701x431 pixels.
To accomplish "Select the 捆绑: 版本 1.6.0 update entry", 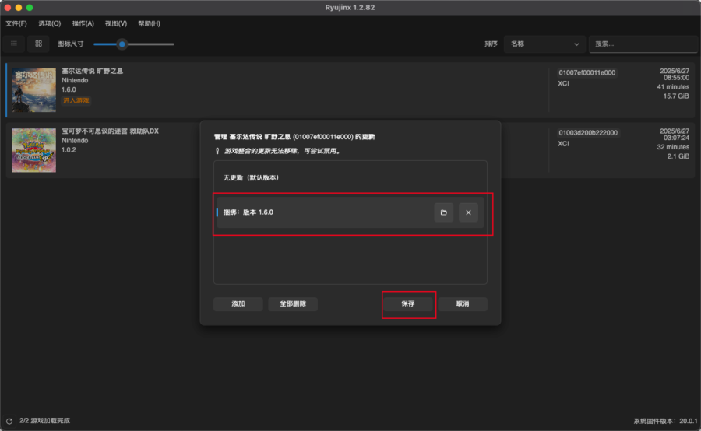I will [x=350, y=212].
